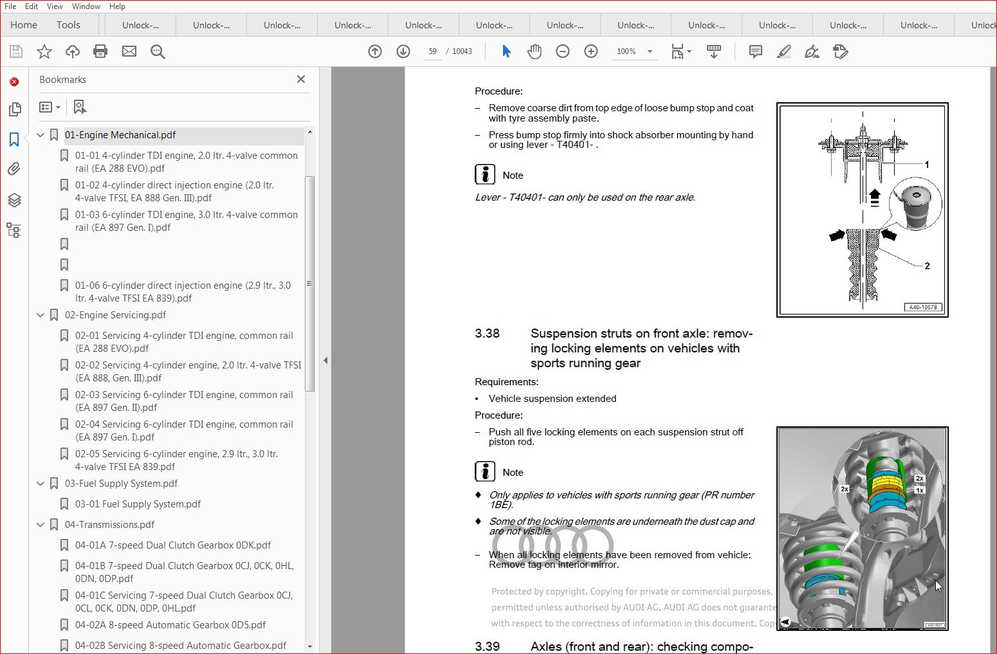Click suspension strut illustration in document
Screen dimensions: 997x654
pos(863,529)
